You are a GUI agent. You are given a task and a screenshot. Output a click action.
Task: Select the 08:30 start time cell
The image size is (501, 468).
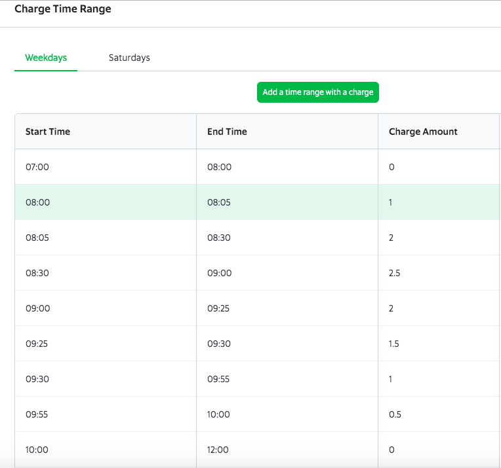tap(37, 273)
